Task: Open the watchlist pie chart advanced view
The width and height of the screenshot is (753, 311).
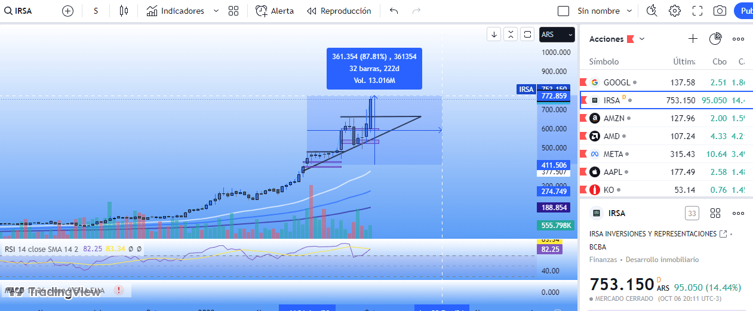Action: [715, 39]
